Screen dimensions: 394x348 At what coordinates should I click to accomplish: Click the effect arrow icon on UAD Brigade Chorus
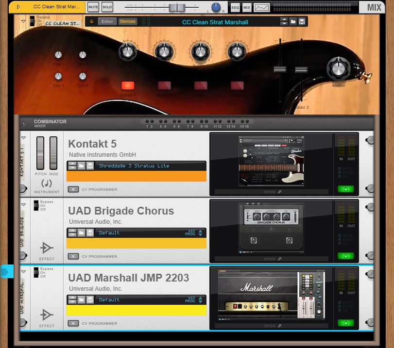[47, 248]
